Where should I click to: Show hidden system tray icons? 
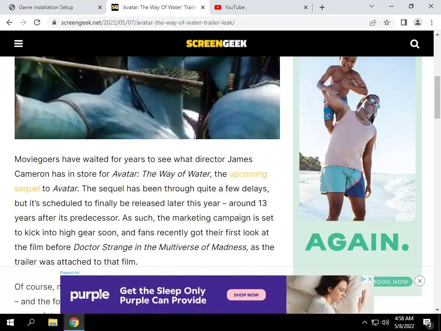tap(364, 322)
